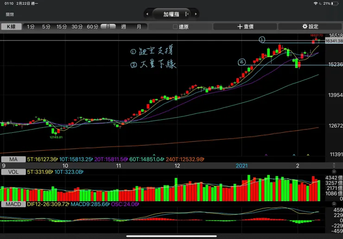This screenshot has height=239, width=343.
Task: Tap the MACD9:285.66 value
Action: (89, 204)
